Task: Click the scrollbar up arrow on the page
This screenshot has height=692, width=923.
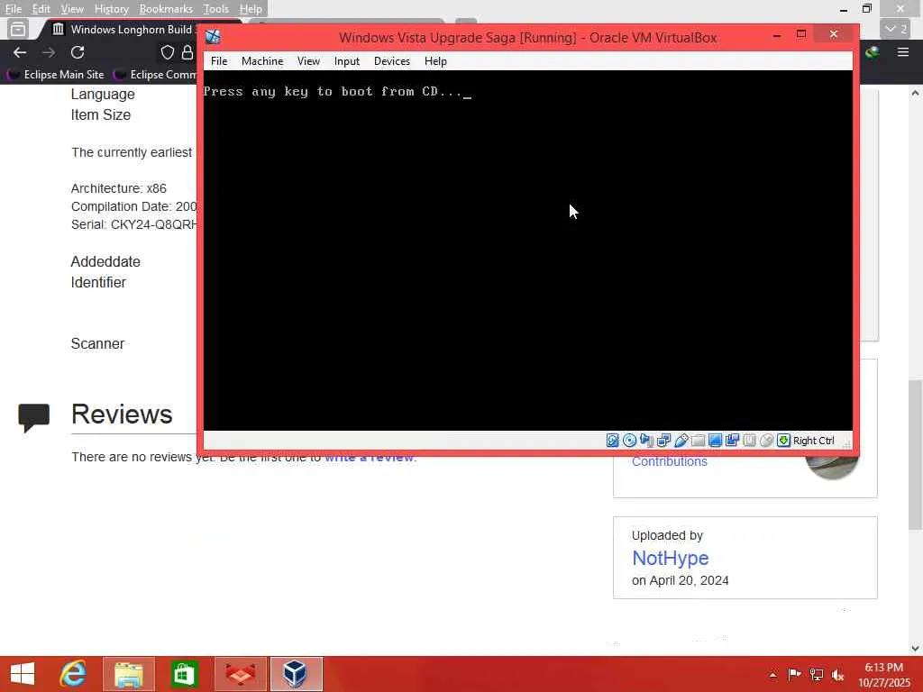Action: (916, 93)
